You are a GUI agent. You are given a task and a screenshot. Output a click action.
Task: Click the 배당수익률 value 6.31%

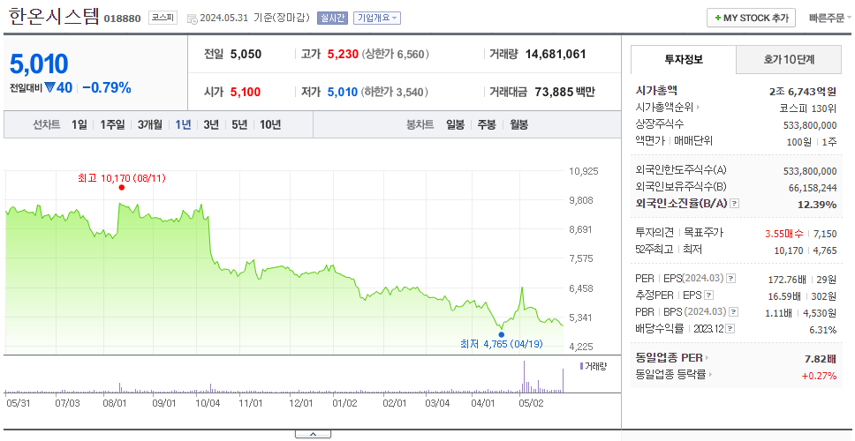pos(823,330)
